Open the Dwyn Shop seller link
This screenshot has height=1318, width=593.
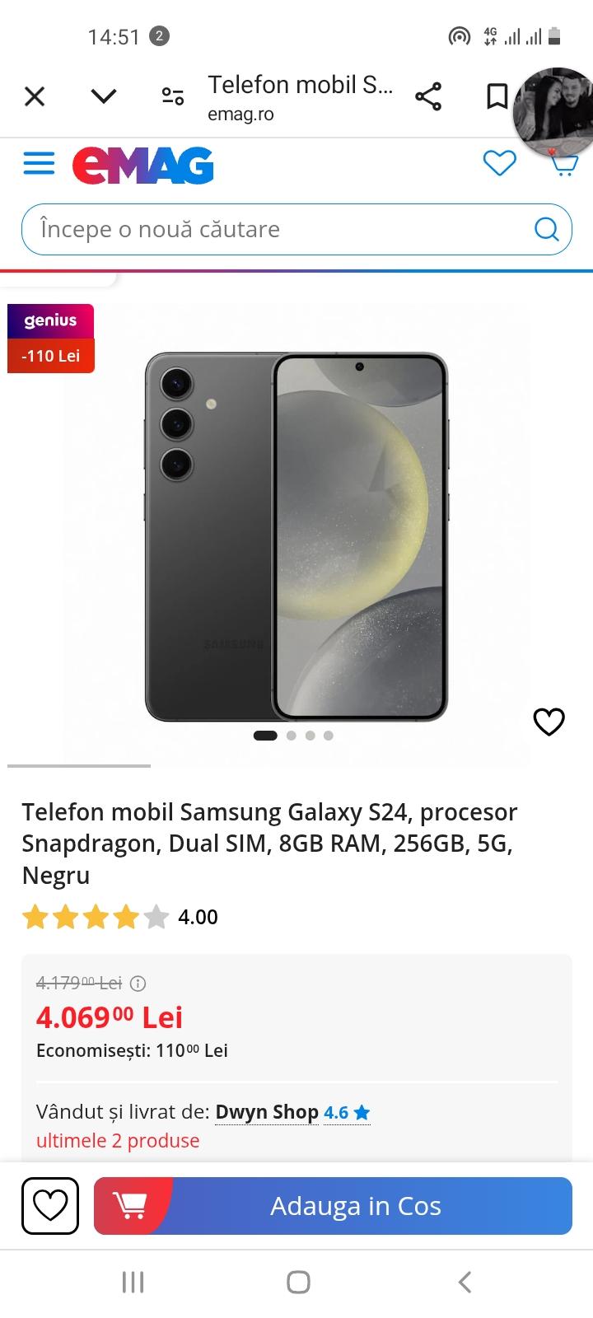[267, 1112]
